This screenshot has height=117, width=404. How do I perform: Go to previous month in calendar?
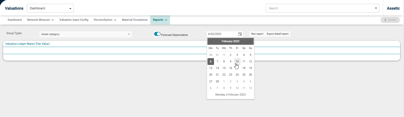tap(210, 41)
